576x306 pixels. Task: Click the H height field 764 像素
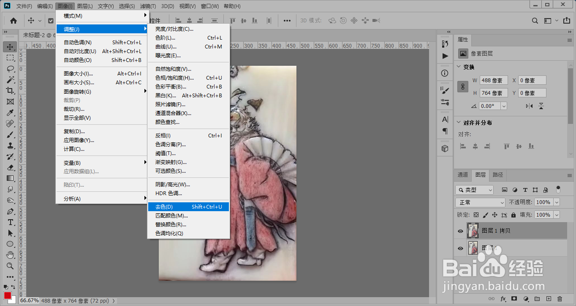494,93
